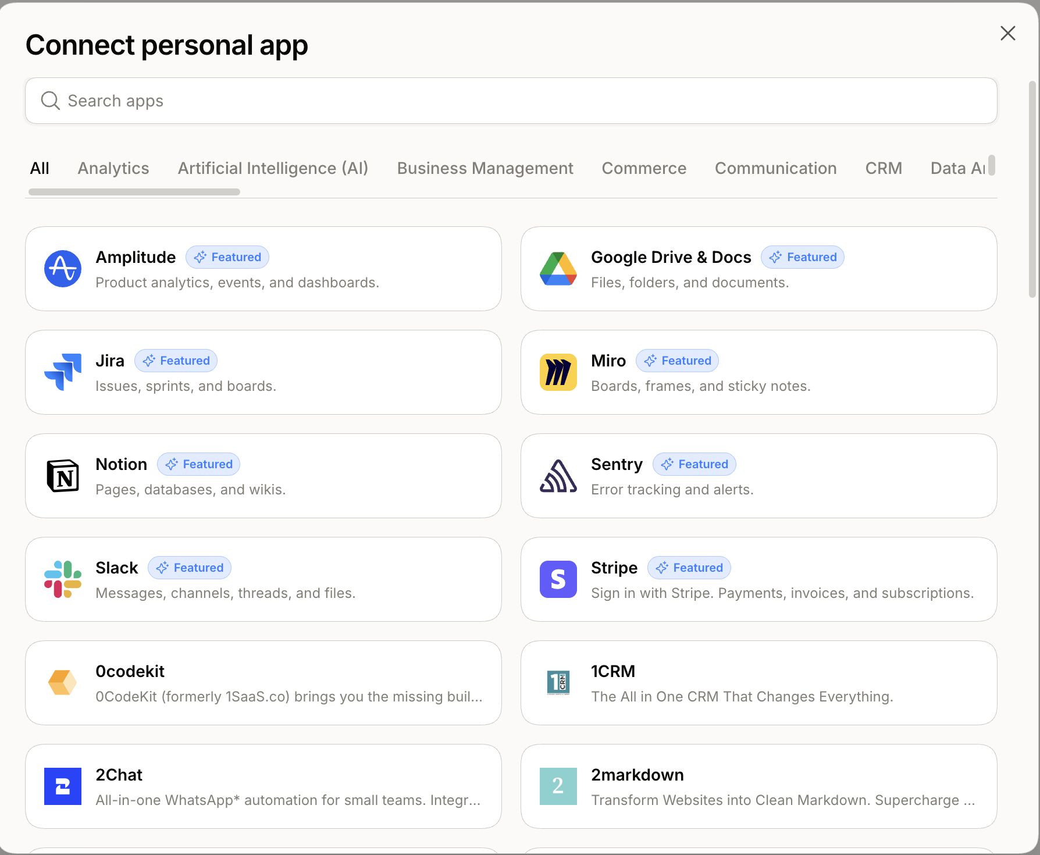1040x855 pixels.
Task: Open the 0codekit app title
Action: point(130,671)
